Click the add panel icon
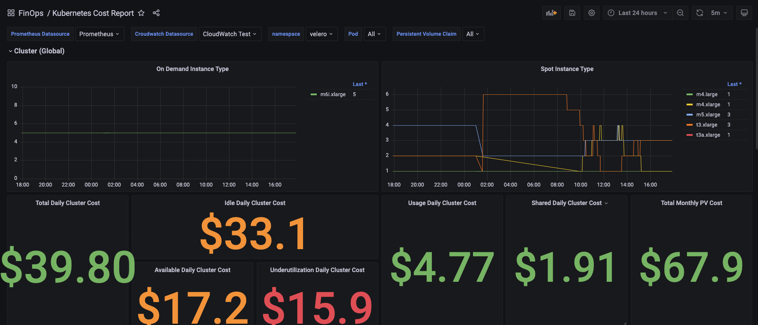 (552, 13)
